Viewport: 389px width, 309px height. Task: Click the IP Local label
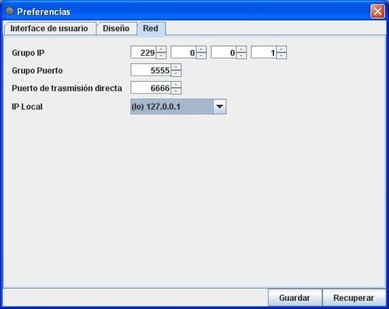27,107
